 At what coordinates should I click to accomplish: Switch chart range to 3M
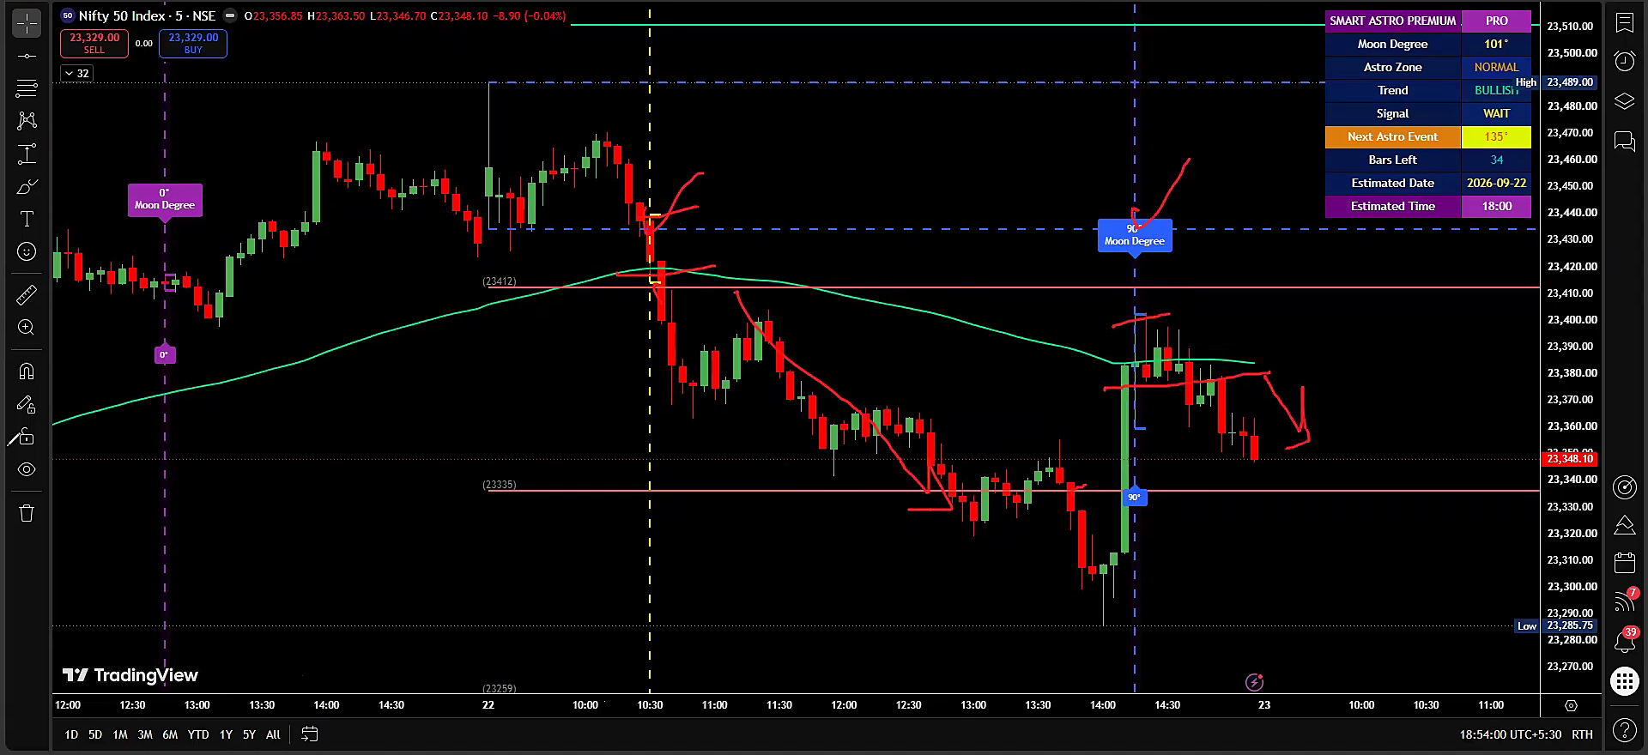coord(145,734)
